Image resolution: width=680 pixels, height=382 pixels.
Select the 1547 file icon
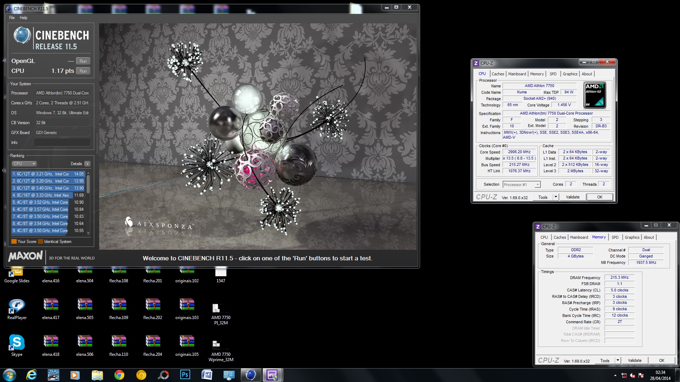[221, 276]
